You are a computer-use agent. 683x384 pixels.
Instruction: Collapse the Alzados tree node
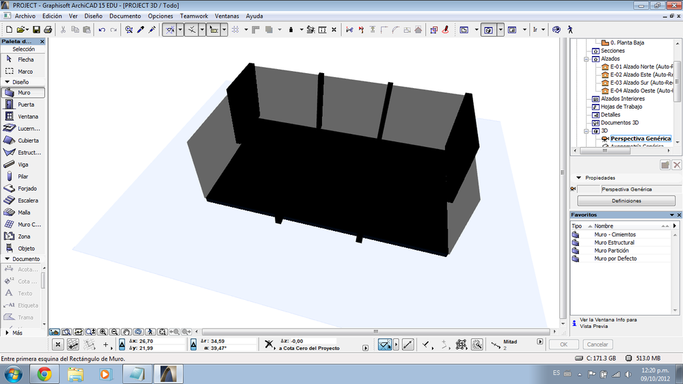point(587,59)
